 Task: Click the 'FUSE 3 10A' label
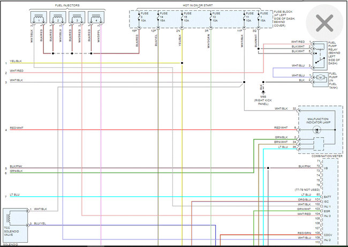(x=145, y=17)
